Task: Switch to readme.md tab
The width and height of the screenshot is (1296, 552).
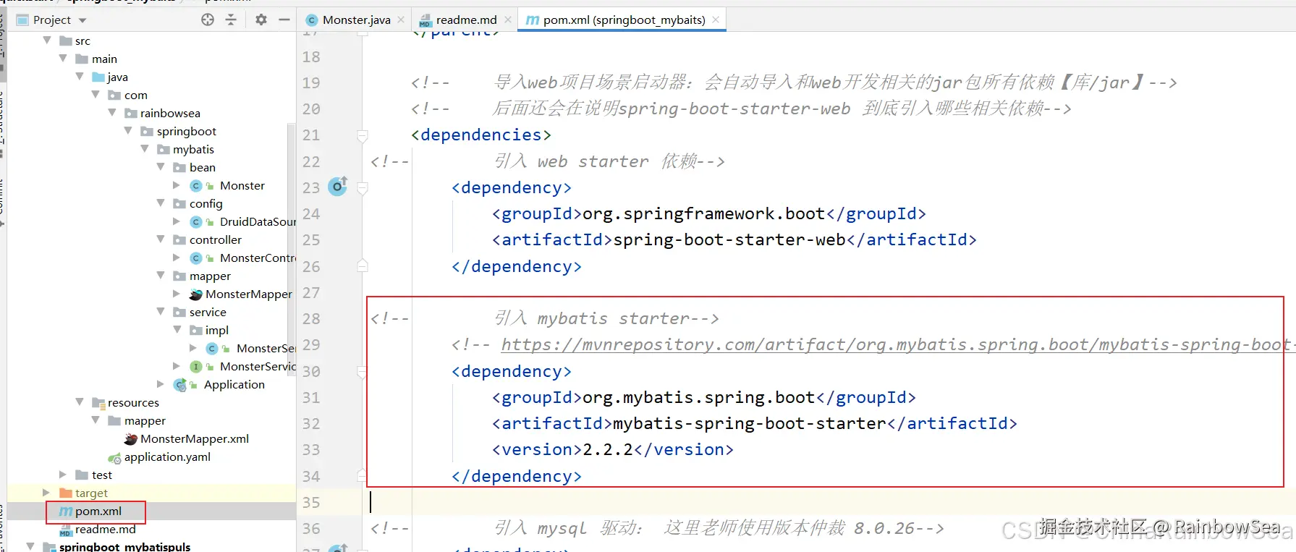Action: point(466,20)
